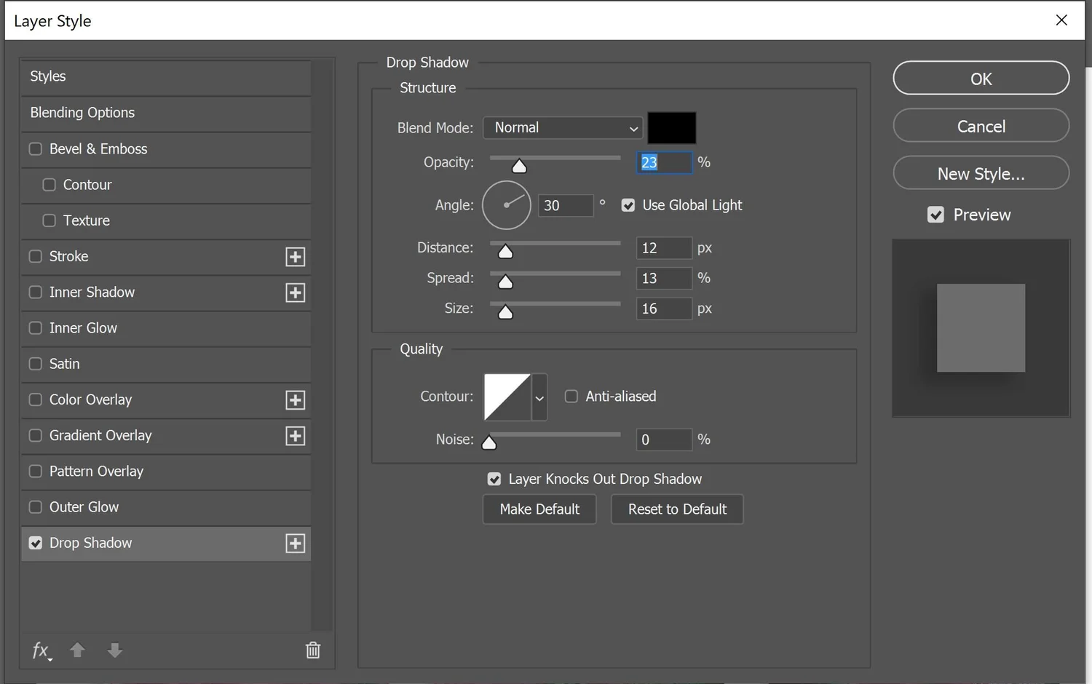
Task: Uncheck Use Global Light
Action: click(x=628, y=206)
